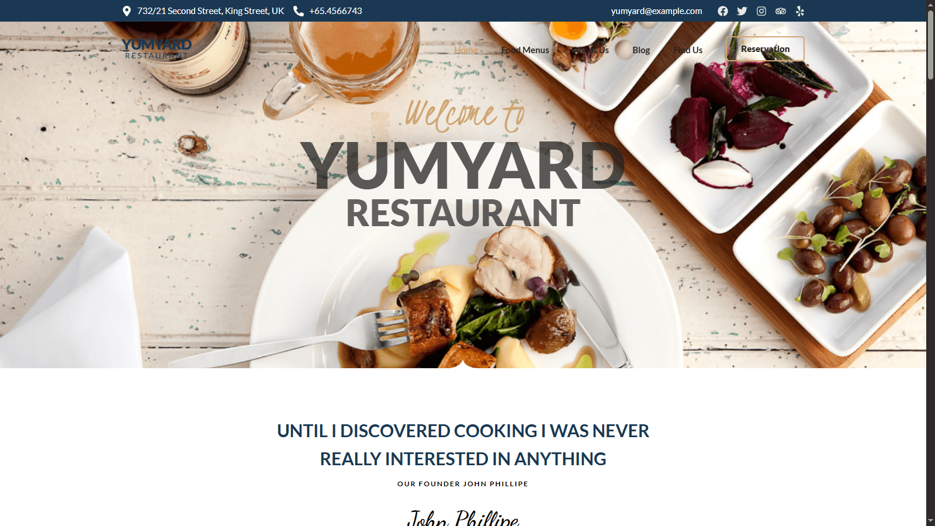Click the scrollbar up arrow
Screen dimensions: 935x526
tap(930, 5)
